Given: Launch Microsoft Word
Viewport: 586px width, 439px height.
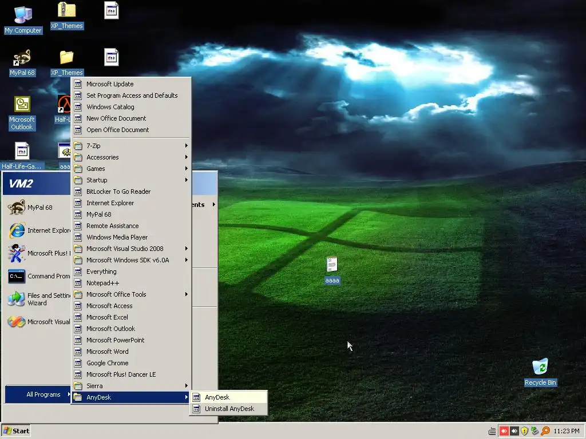Looking at the screenshot, I should [131, 352].
